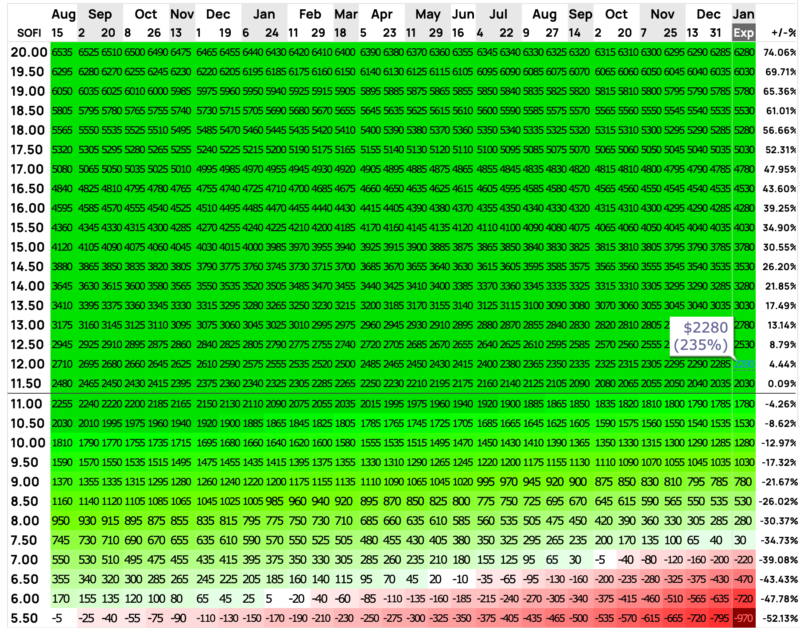Click the 4595 cell in the 16.00 row

62,208
